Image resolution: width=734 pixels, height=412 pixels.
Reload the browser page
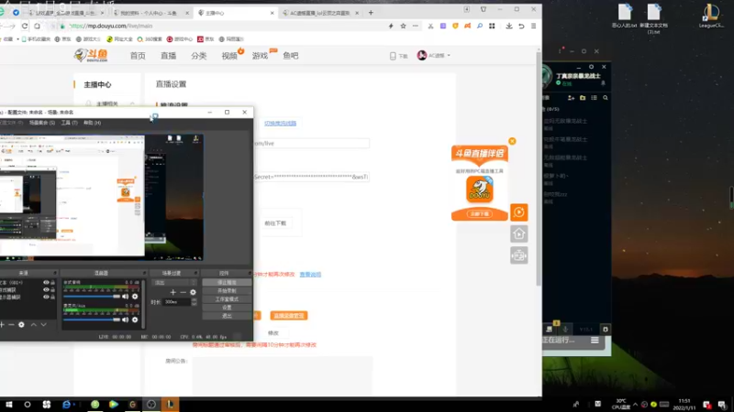click(25, 27)
